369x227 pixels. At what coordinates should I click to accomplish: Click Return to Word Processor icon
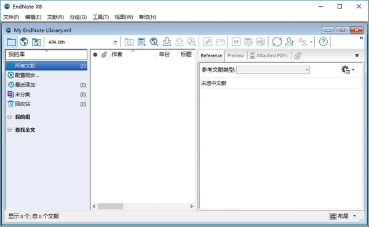click(261, 42)
